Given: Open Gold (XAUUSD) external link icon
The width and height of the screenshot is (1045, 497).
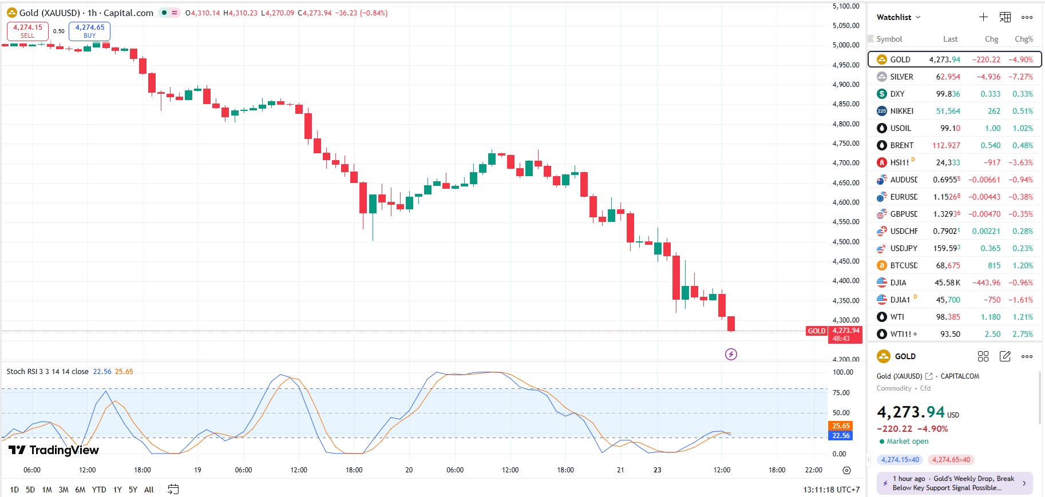Looking at the screenshot, I should coord(929,376).
